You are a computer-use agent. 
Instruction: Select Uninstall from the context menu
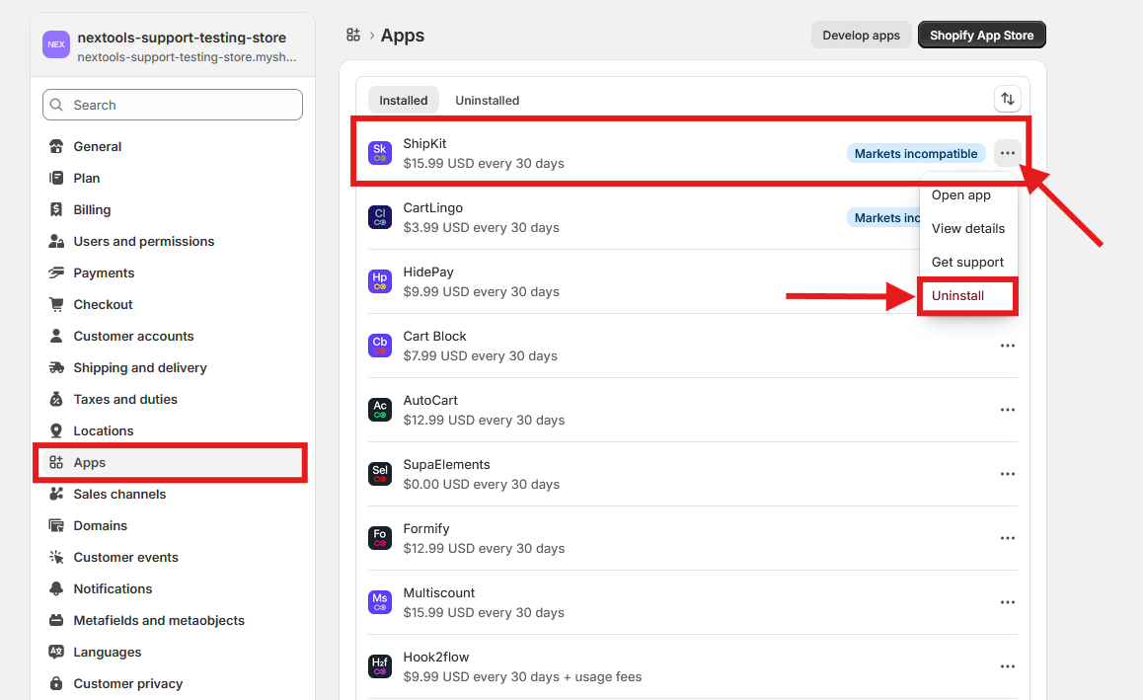click(957, 295)
